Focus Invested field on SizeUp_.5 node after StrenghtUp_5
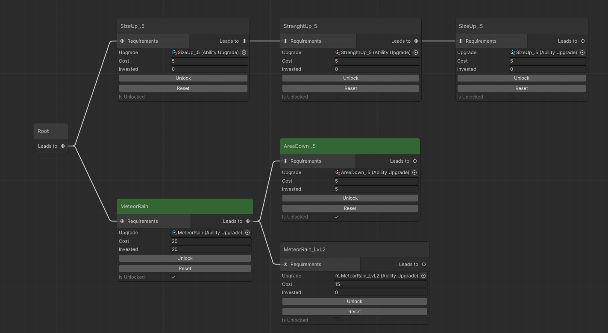608x333 pixels. pos(548,69)
